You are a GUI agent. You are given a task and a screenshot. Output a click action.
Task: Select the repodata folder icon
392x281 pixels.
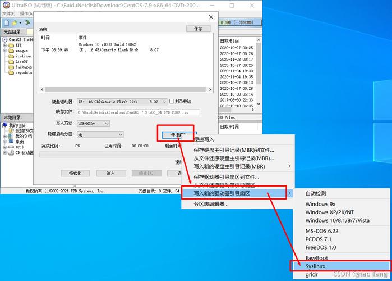click(11, 72)
